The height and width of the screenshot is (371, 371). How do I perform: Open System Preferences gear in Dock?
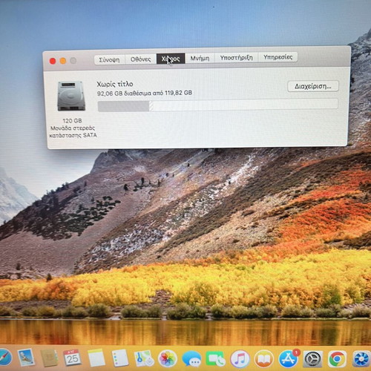coord(312,359)
